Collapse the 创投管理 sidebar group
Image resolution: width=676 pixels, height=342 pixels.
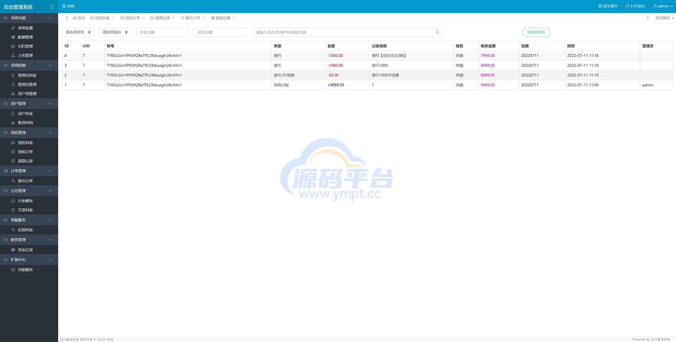tap(29, 133)
